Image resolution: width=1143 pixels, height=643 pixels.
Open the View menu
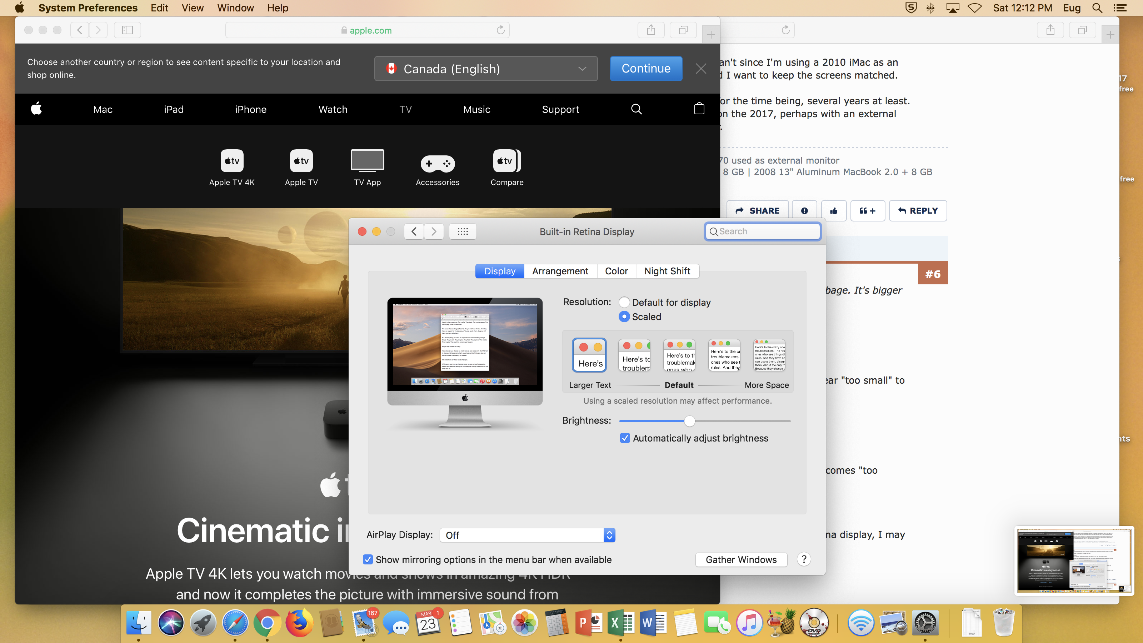[x=192, y=8]
